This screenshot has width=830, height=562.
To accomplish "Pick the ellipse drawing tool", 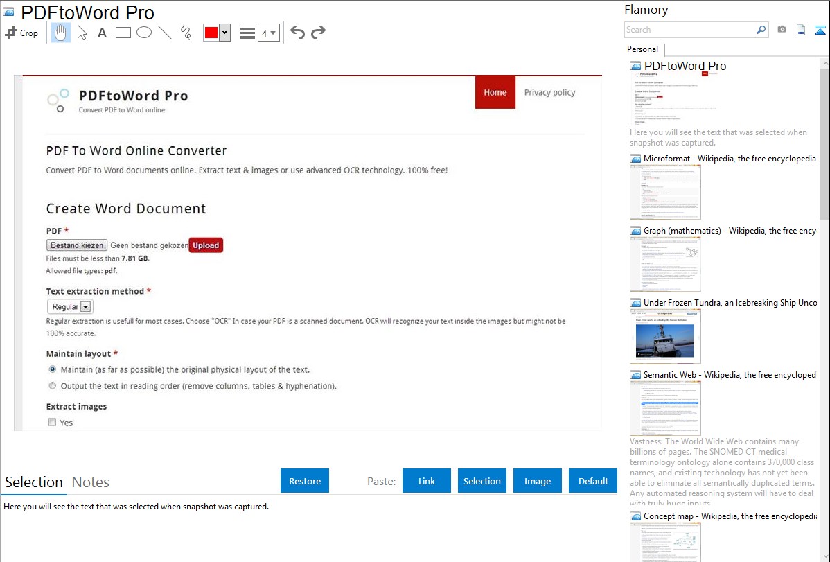I will [144, 33].
